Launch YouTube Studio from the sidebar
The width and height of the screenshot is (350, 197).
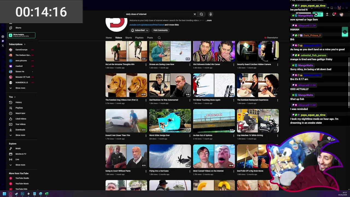point(22,178)
